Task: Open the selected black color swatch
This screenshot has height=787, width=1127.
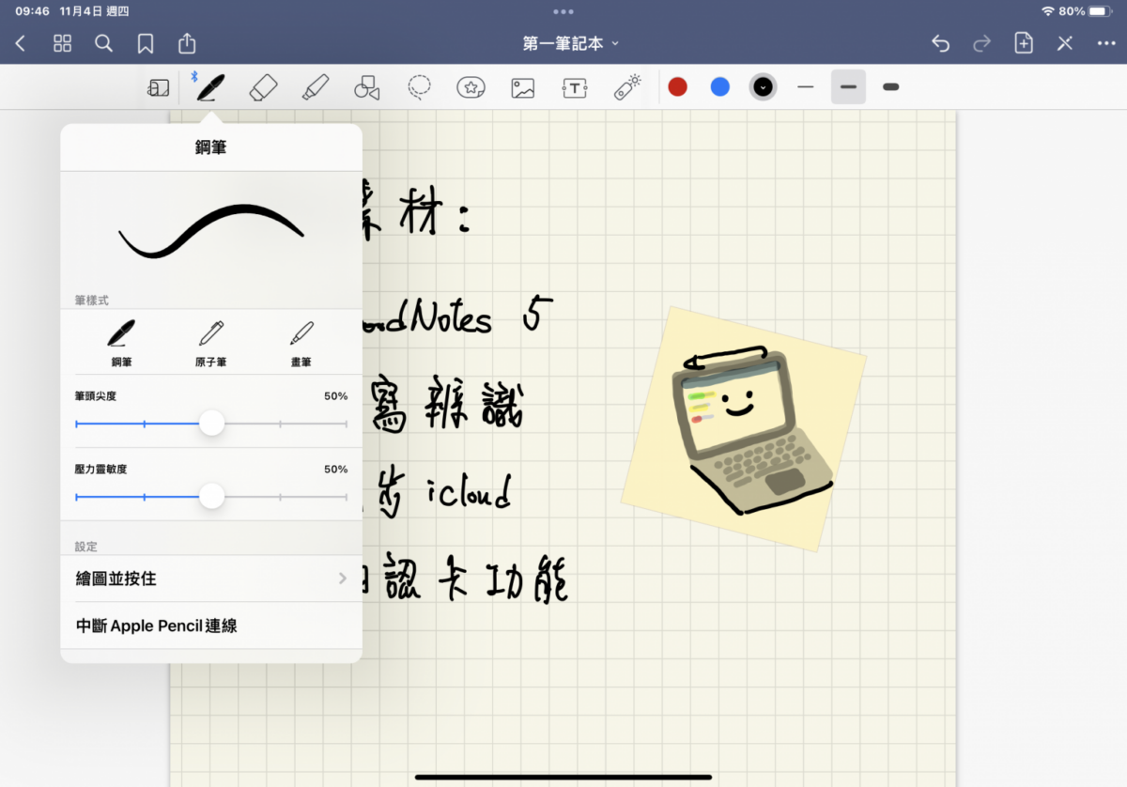Action: [x=764, y=87]
